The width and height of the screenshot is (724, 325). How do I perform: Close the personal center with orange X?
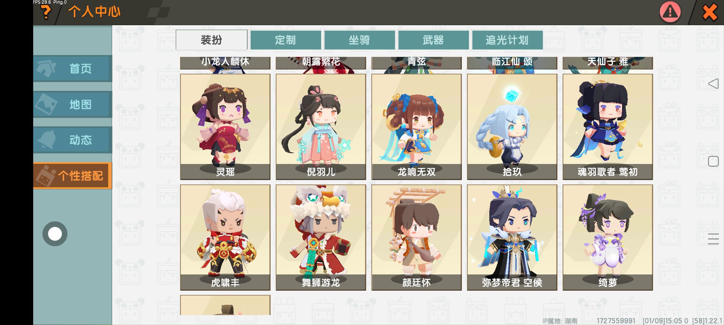[710, 13]
